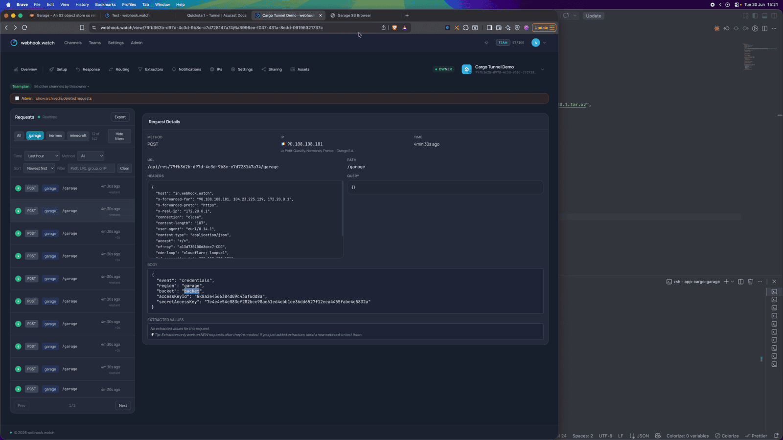The width and height of the screenshot is (783, 440).
Task: Select the first POST /garage request row
Action: (72, 188)
